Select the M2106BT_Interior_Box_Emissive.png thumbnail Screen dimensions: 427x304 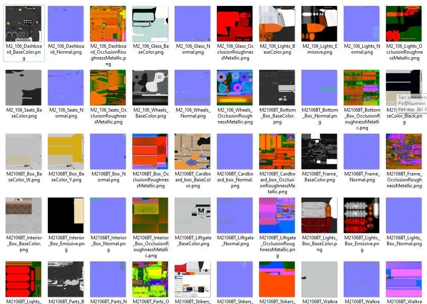tap(66, 215)
